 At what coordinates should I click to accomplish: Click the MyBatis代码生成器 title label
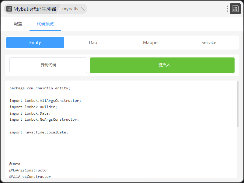[35, 9]
